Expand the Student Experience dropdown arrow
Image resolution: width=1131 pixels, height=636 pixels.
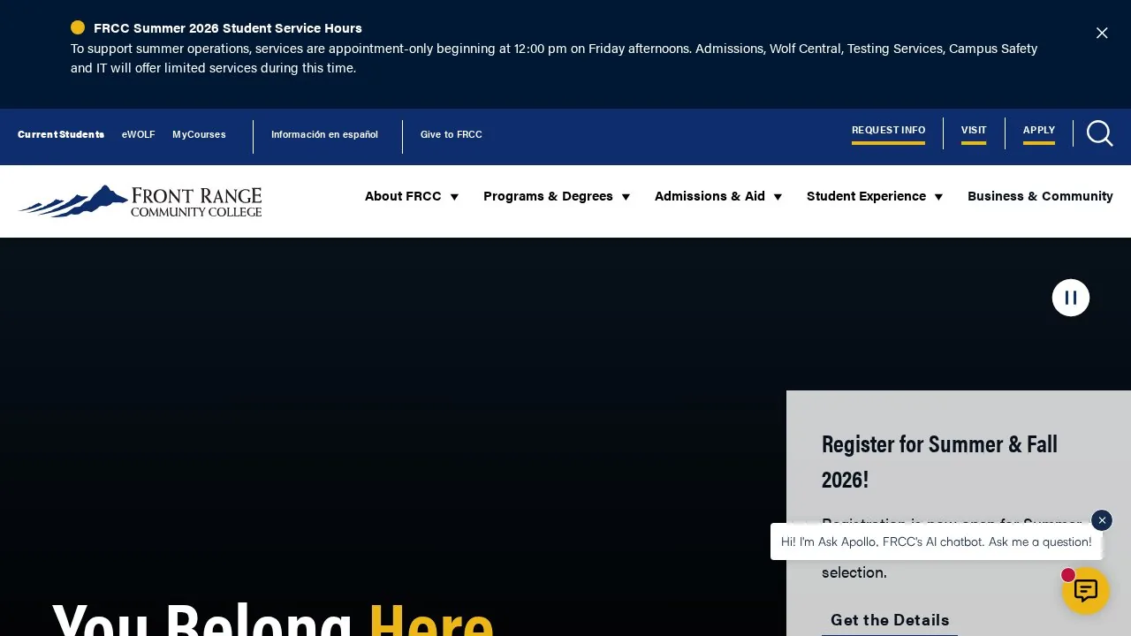click(938, 197)
